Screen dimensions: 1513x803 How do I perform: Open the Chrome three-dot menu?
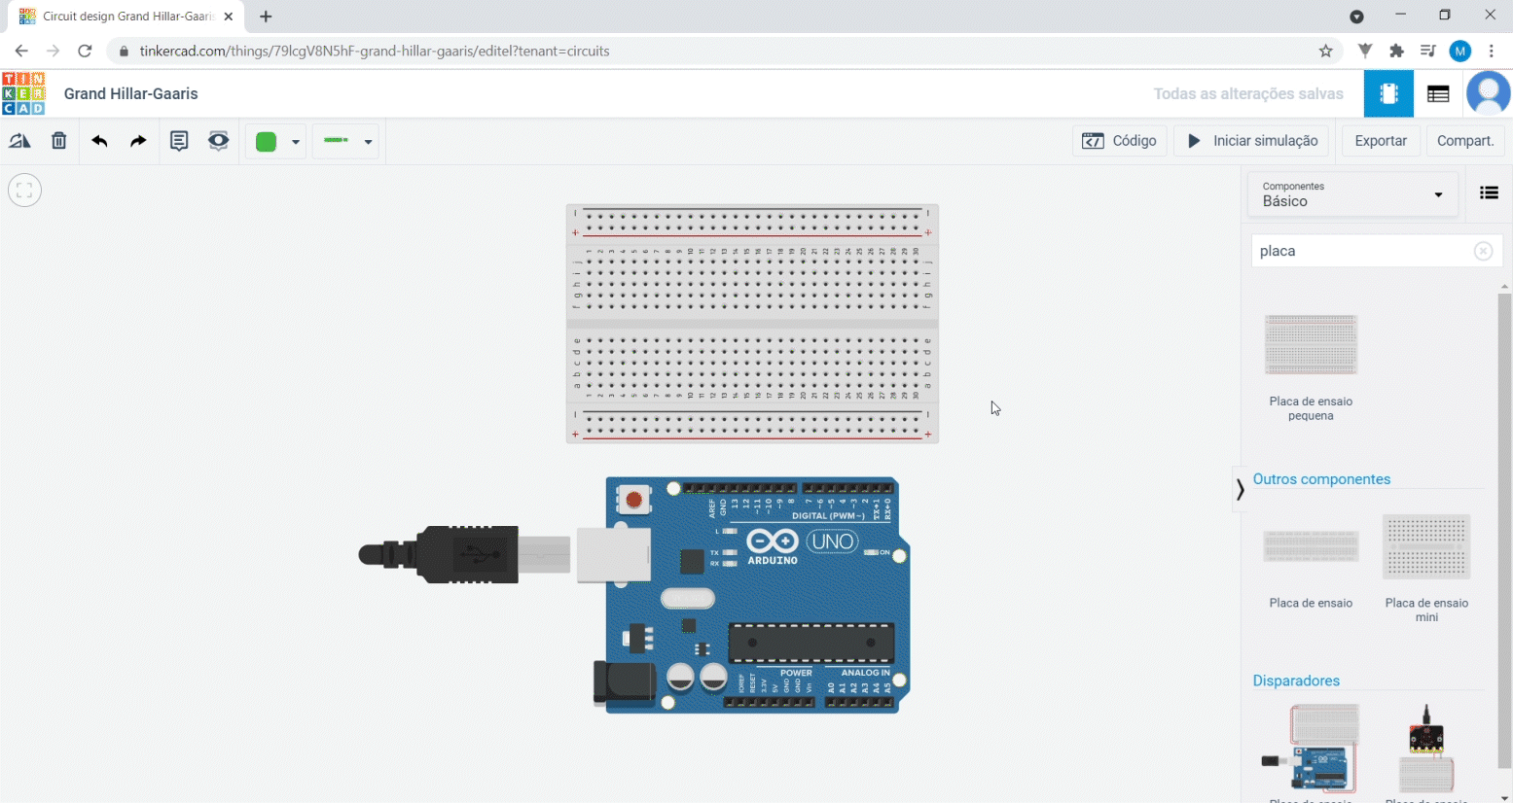click(x=1492, y=51)
